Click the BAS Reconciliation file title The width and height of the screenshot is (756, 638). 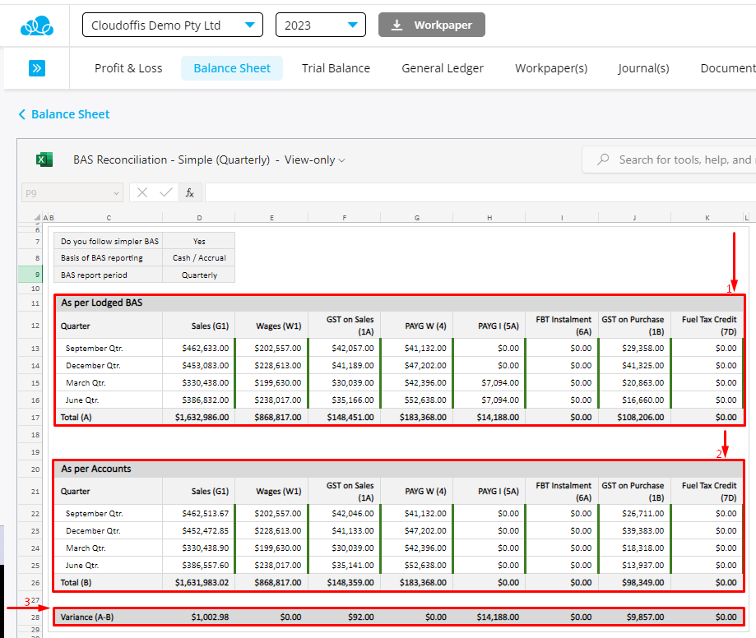pos(172,160)
